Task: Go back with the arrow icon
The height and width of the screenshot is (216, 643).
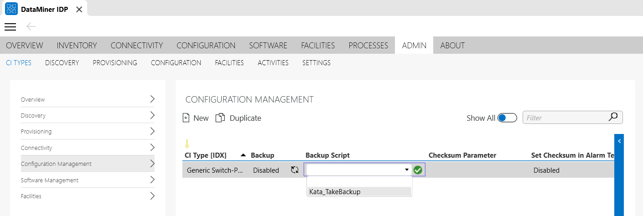Action: click(x=31, y=27)
